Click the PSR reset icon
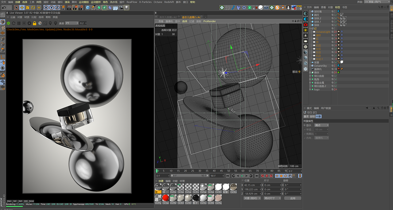The height and width of the screenshot is (210, 393). pyautogui.click(x=299, y=8)
